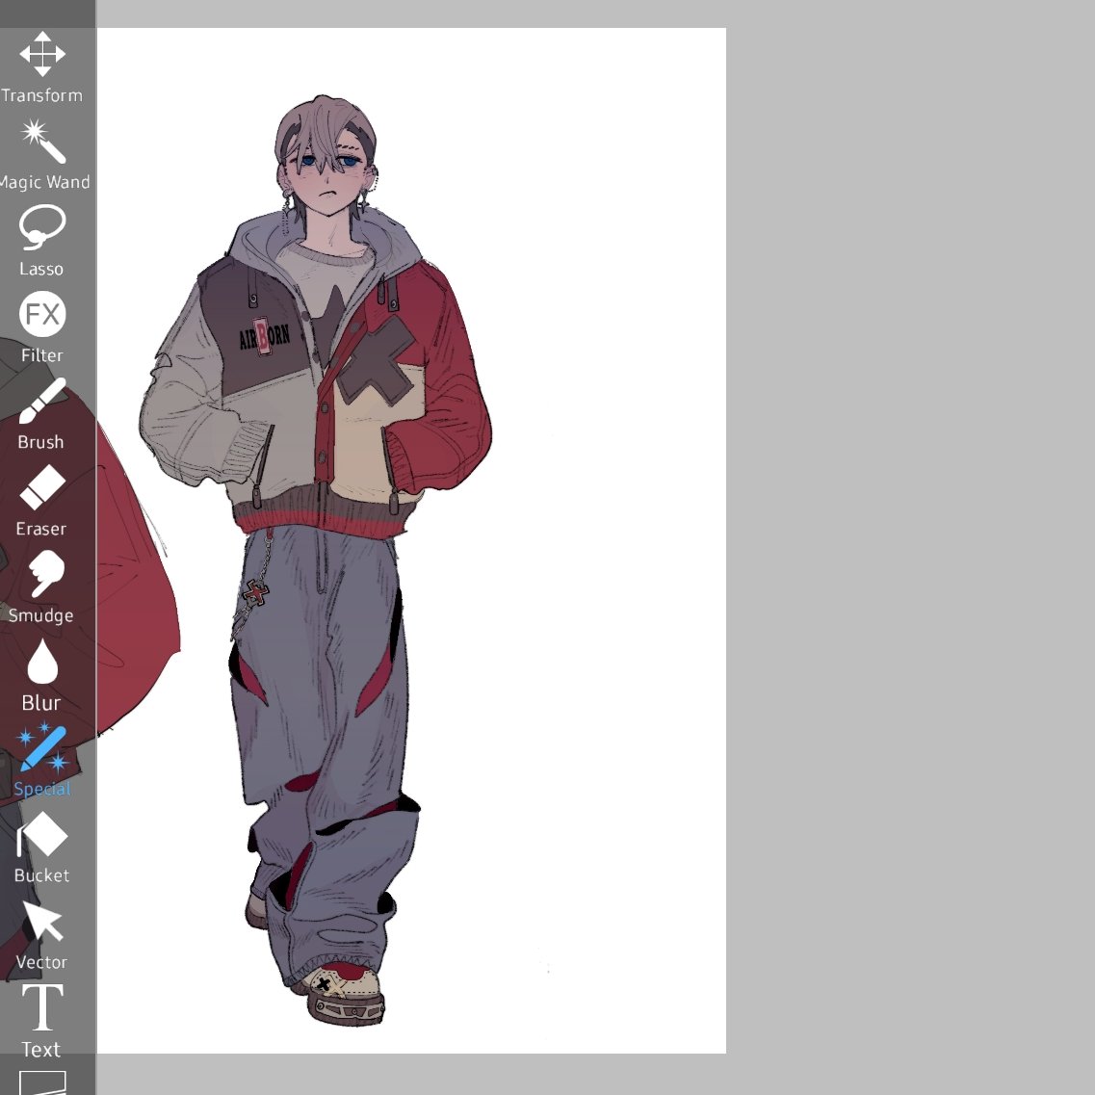Select the Vector tool
The height and width of the screenshot is (1095, 1095).
(42, 934)
